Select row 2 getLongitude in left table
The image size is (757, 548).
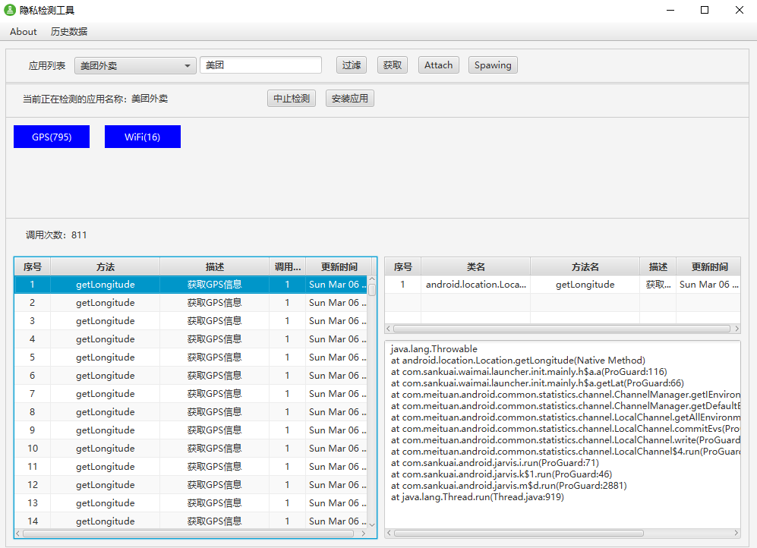[x=191, y=303]
